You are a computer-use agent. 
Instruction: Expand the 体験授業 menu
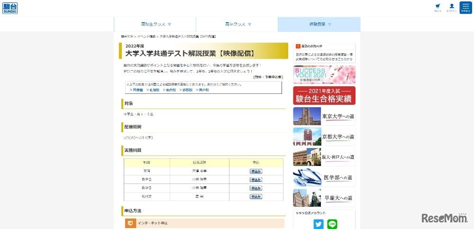tap(319, 24)
